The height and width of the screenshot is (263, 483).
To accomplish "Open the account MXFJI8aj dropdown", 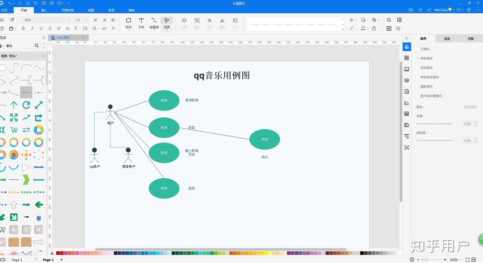I will (x=444, y=10).
